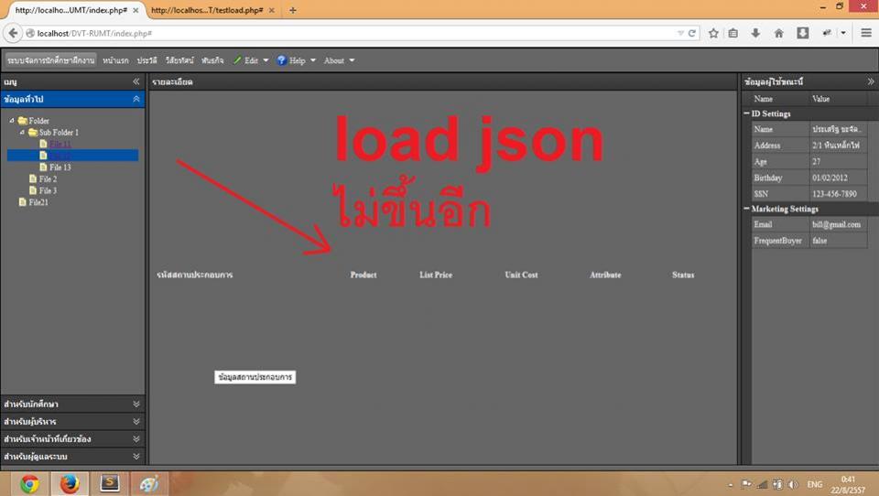This screenshot has width=879, height=496.
Task: Go to the Firefox home page icon
Action: tap(778, 33)
